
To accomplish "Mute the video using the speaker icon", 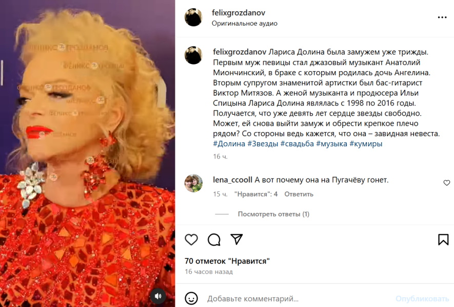I will click(158, 296).
